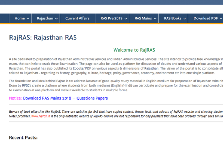Open the Home menu item
Screen dimensions: 223x142
pos(20,18)
